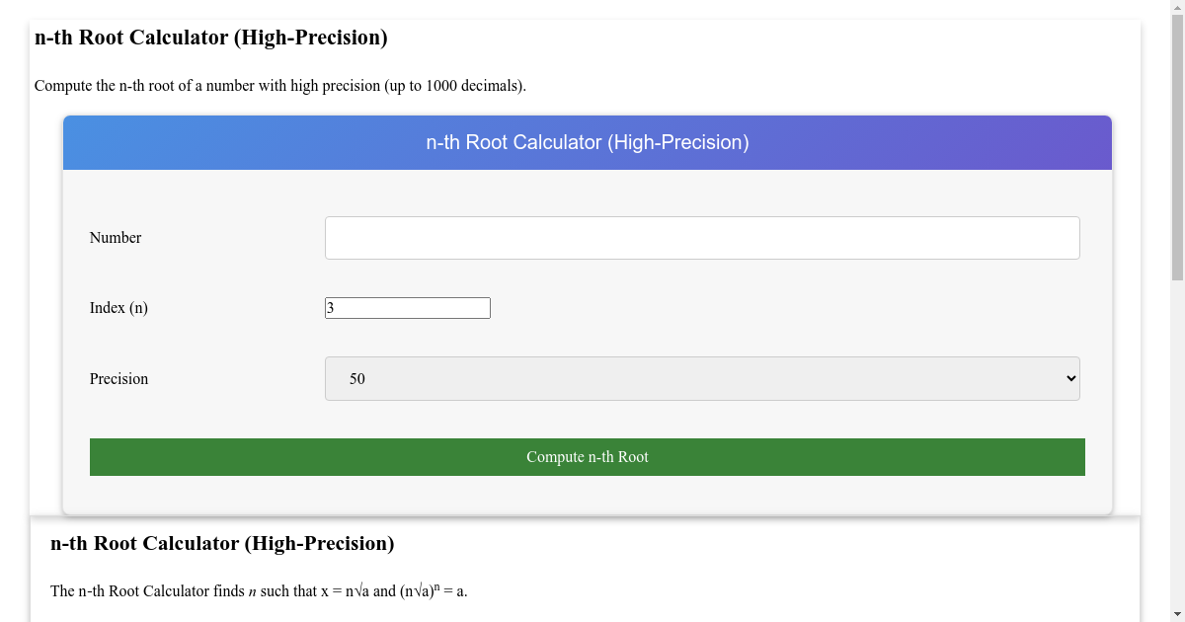
Task: Click the scrollbar down arrow
Action: [x=1177, y=614]
